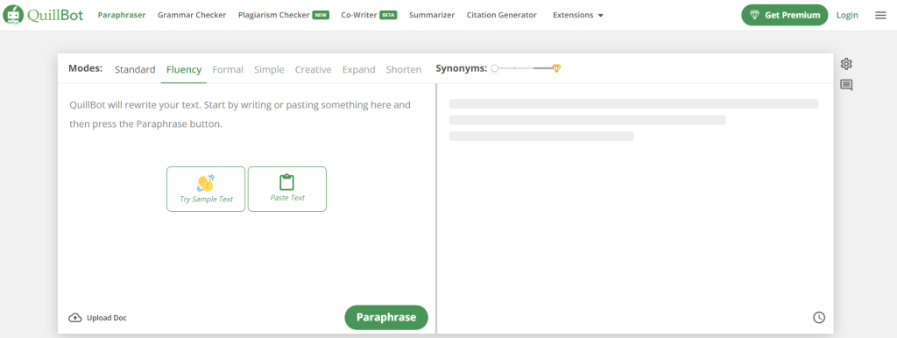Open the Paraphraser page
This screenshot has width=897, height=338.
[121, 15]
